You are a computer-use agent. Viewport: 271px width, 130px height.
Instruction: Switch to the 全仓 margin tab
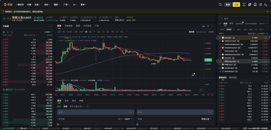[67, 101]
